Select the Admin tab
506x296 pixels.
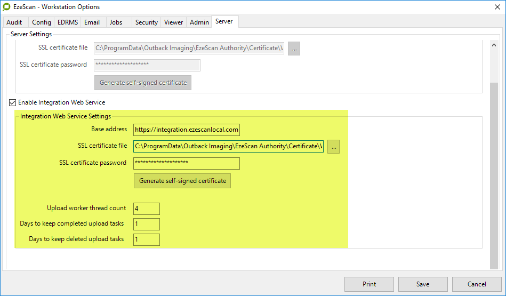coord(199,22)
